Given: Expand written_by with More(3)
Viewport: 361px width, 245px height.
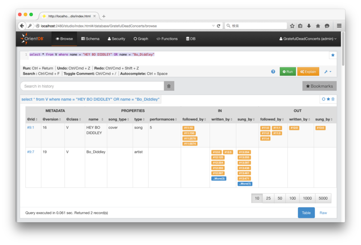Looking at the screenshot, I should point(219,179).
